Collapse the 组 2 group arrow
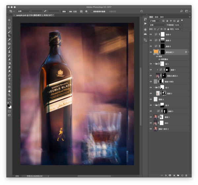The image size is (198, 185). coord(154,87)
